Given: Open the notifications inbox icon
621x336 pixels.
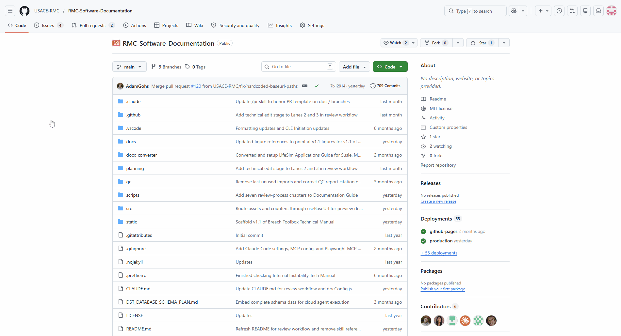Looking at the screenshot, I should pos(598,11).
